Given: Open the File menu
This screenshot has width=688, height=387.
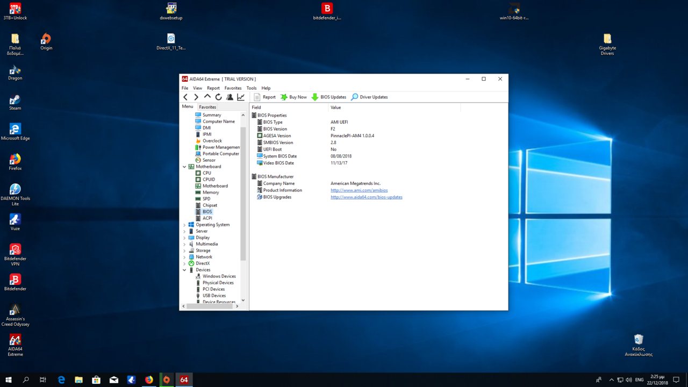Looking at the screenshot, I should [x=185, y=88].
